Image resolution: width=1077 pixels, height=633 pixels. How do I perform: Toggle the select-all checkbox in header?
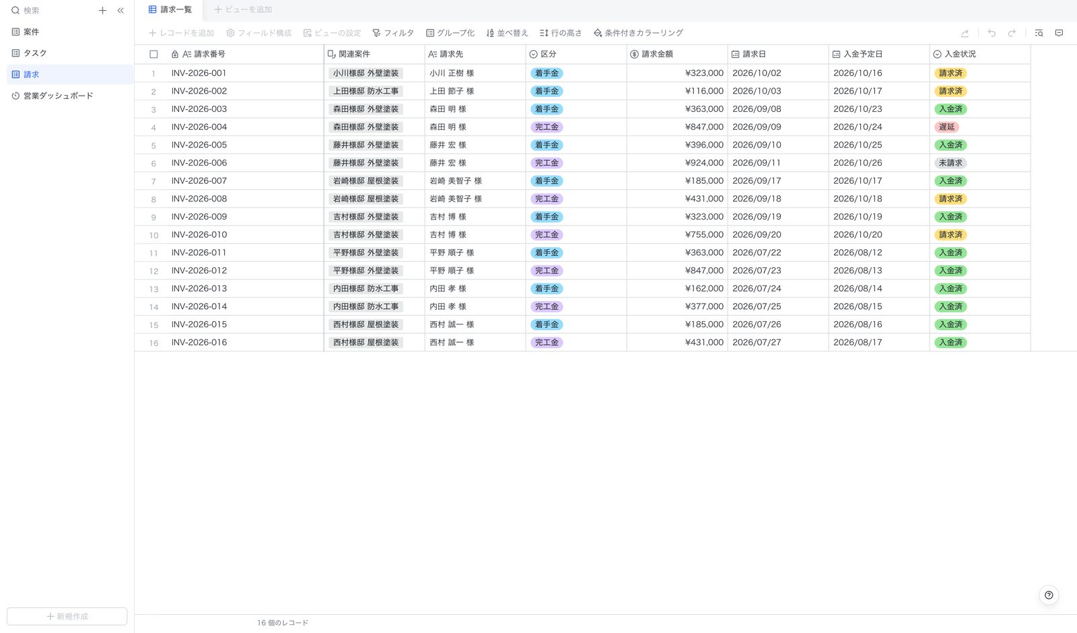pyautogui.click(x=153, y=55)
